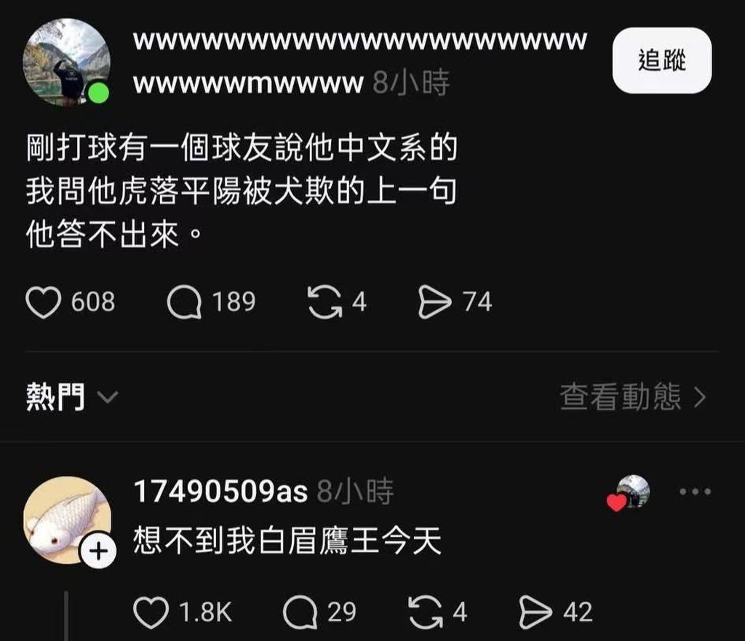The width and height of the screenshot is (745, 641).
Task: Follow 17490509as with plus badge
Action: click(98, 552)
